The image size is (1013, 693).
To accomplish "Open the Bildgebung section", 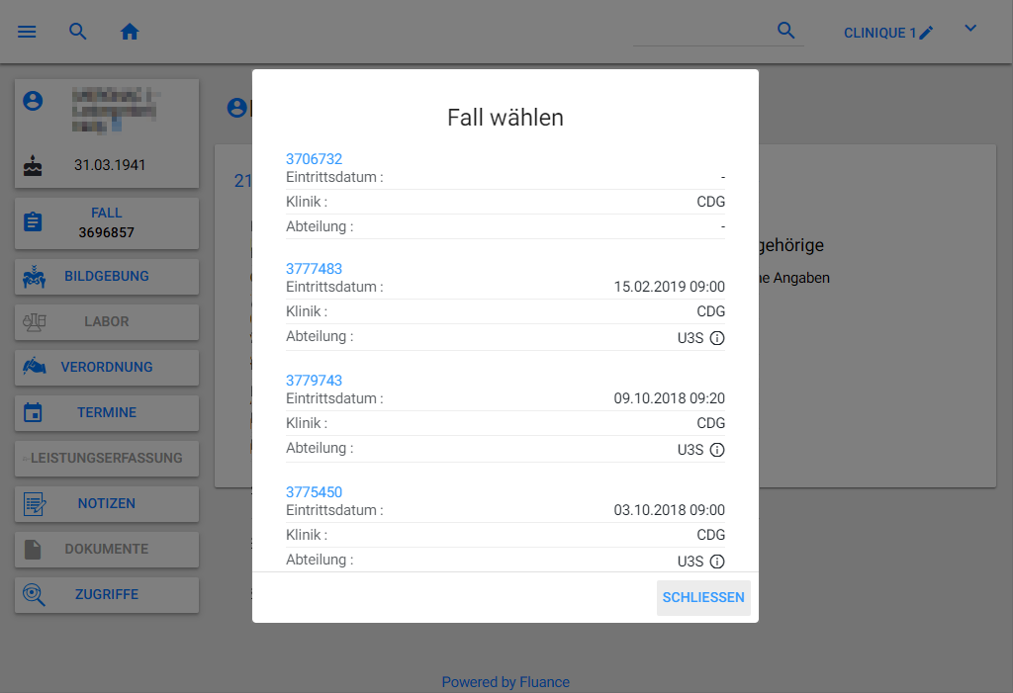I will click(x=107, y=277).
